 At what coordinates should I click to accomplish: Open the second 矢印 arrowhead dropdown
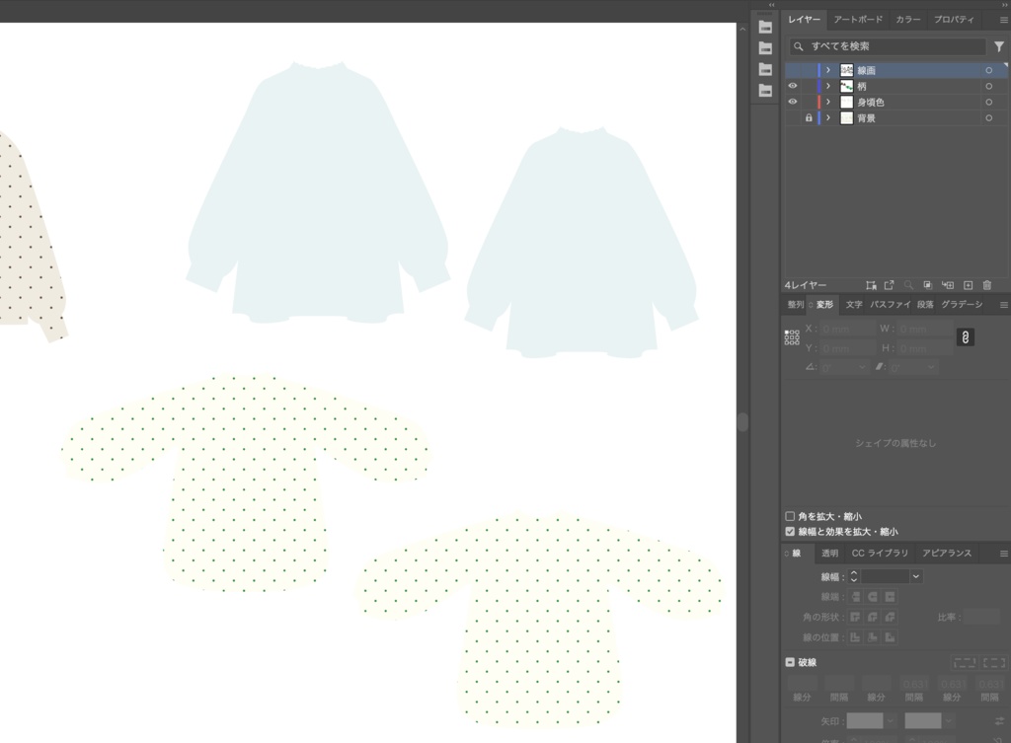949,721
